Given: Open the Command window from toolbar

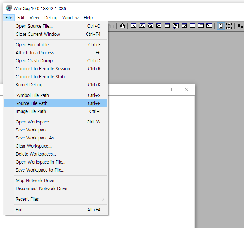Looking at the screenshot, I should tap(134, 26).
